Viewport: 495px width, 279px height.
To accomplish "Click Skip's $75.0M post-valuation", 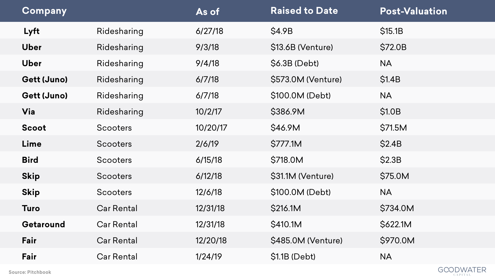I will pos(395,176).
